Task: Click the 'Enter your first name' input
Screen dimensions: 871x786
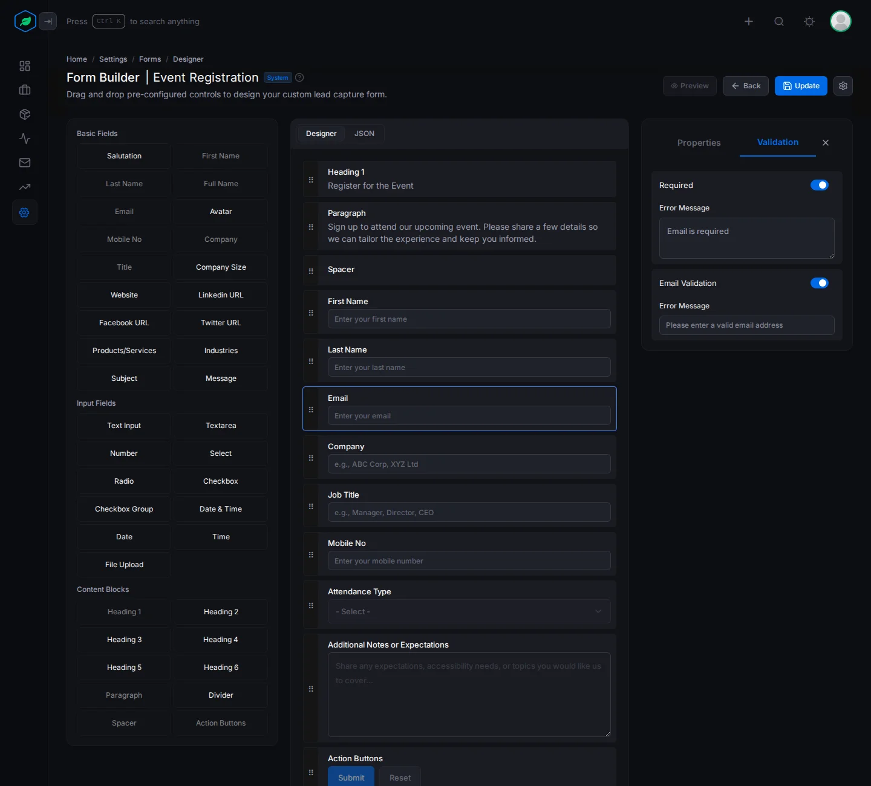Action: [469, 319]
